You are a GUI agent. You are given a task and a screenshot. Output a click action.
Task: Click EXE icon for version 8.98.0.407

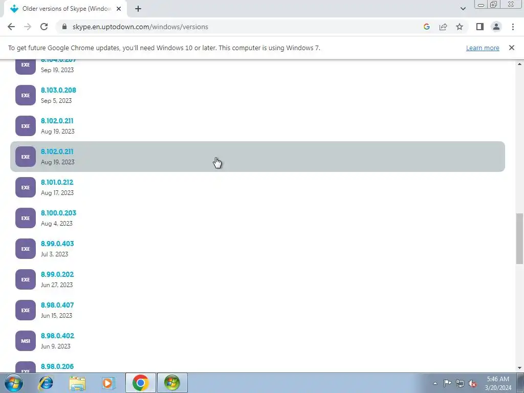(x=26, y=311)
